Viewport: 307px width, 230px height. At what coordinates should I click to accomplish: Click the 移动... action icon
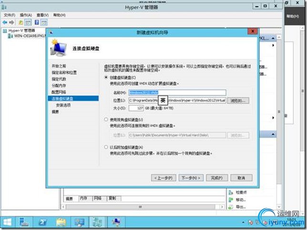231,200
